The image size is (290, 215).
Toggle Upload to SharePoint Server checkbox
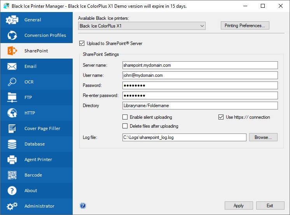82,43
